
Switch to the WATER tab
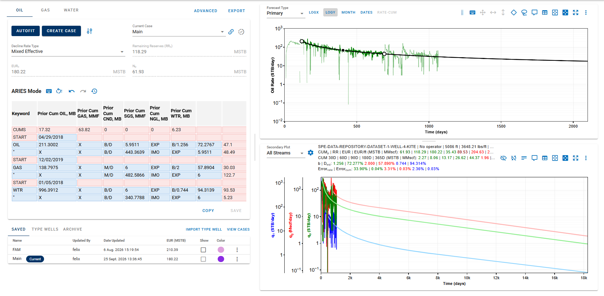[71, 10]
